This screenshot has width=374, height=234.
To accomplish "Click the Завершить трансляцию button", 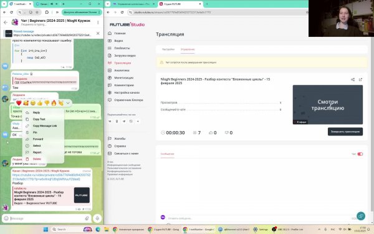I will (x=345, y=132).
